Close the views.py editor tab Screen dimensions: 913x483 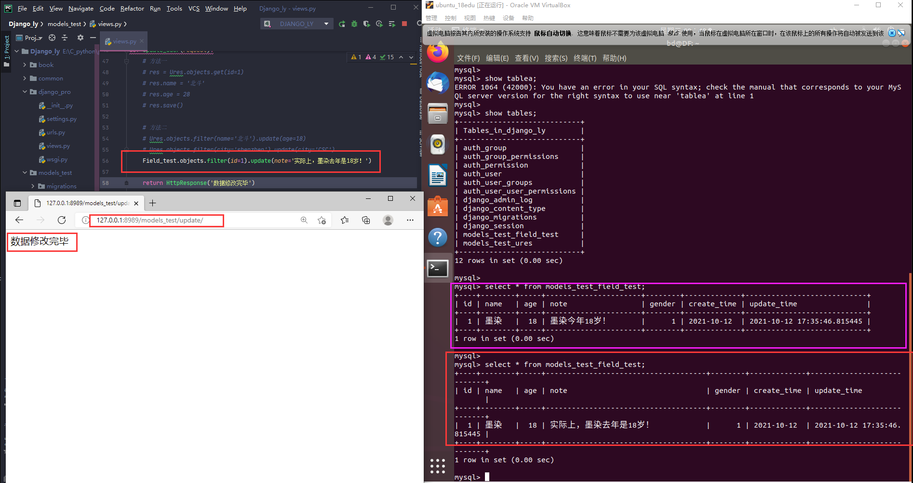(x=142, y=41)
